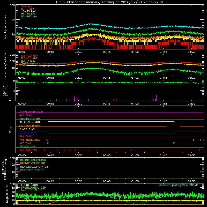Click the vertical Flags axis title
The height and width of the screenshot is (207, 207).
point(11,129)
